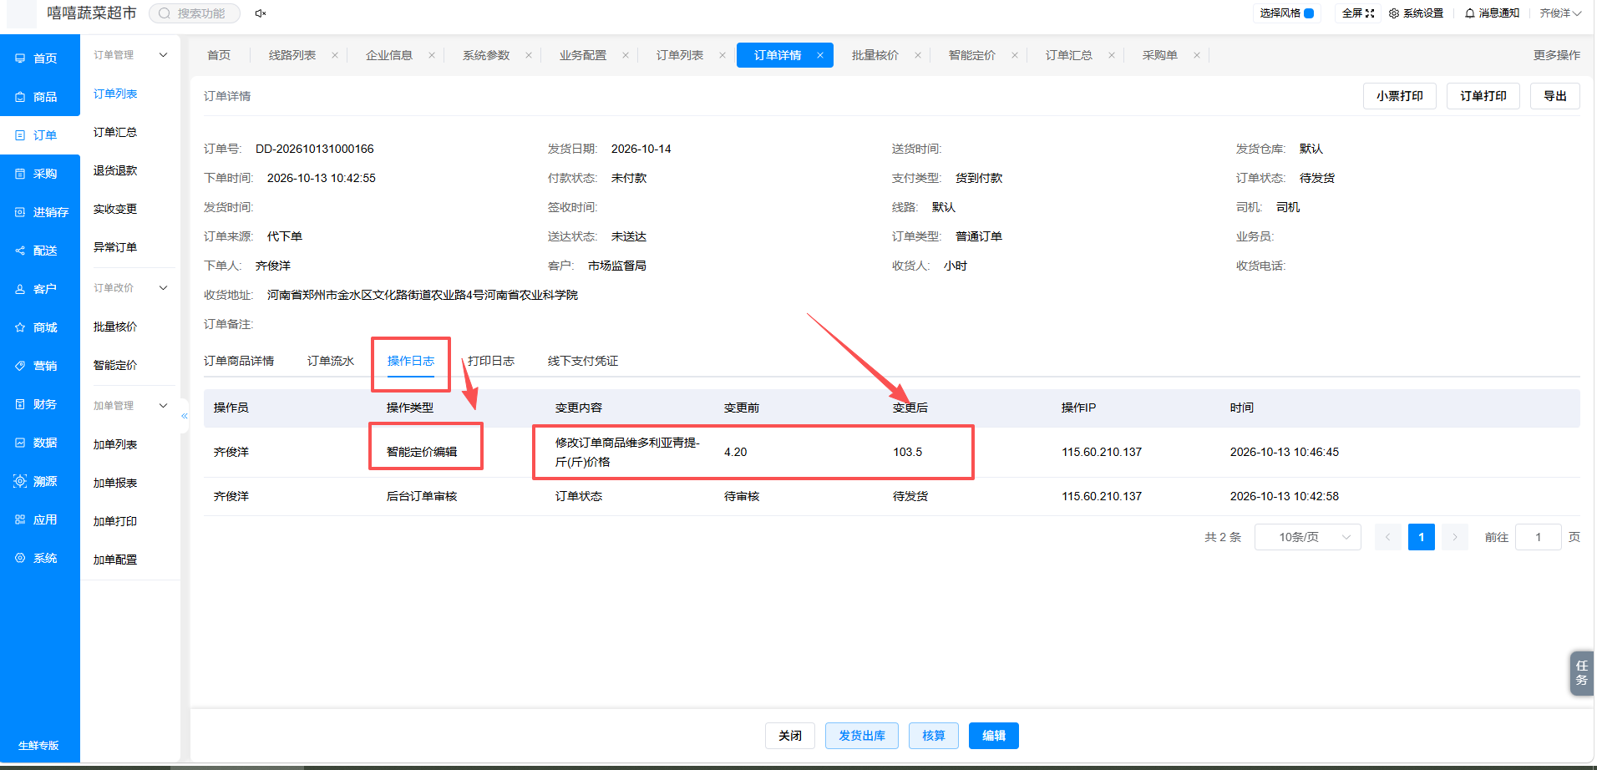
Task: Open the 首页 home sidebar icon
Action: pos(20,58)
